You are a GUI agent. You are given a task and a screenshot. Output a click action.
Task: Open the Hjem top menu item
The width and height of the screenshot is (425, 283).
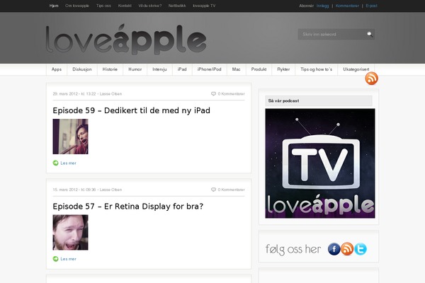(54, 6)
